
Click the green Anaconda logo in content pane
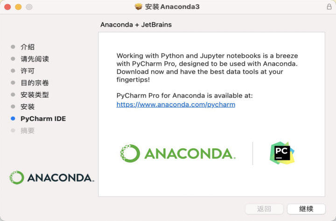click(178, 153)
